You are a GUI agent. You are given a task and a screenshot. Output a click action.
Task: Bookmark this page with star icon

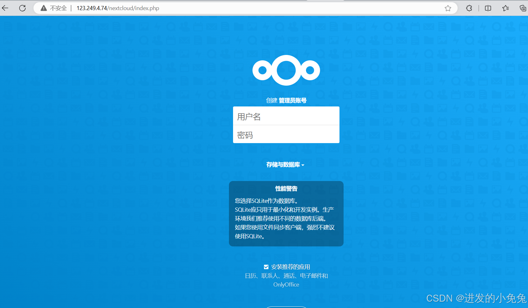tap(448, 8)
